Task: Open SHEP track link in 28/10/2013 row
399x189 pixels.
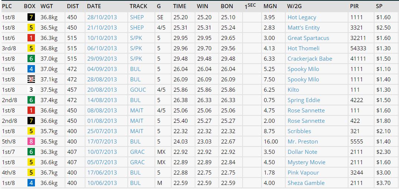Action: [137, 17]
